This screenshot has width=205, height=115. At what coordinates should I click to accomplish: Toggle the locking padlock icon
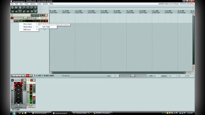pos(36,11)
